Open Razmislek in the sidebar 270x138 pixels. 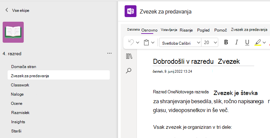coord(20,113)
